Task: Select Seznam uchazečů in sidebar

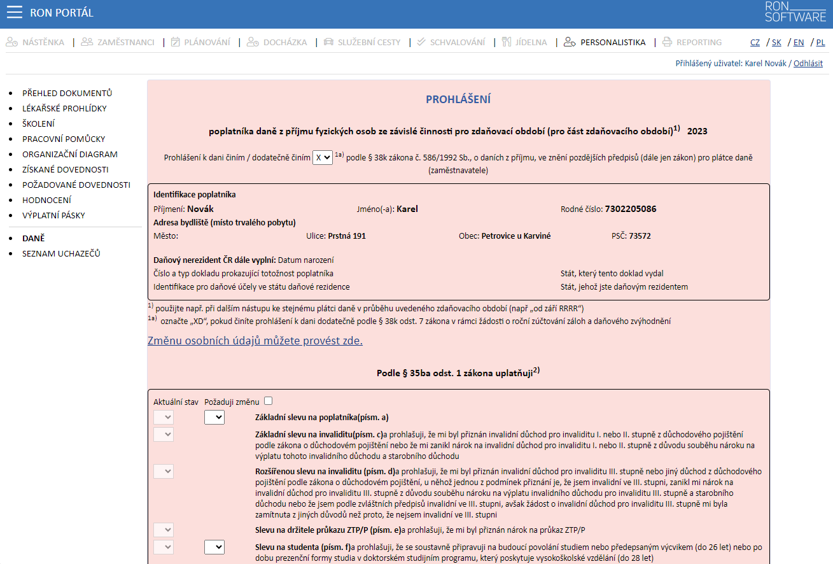Action: click(x=61, y=253)
